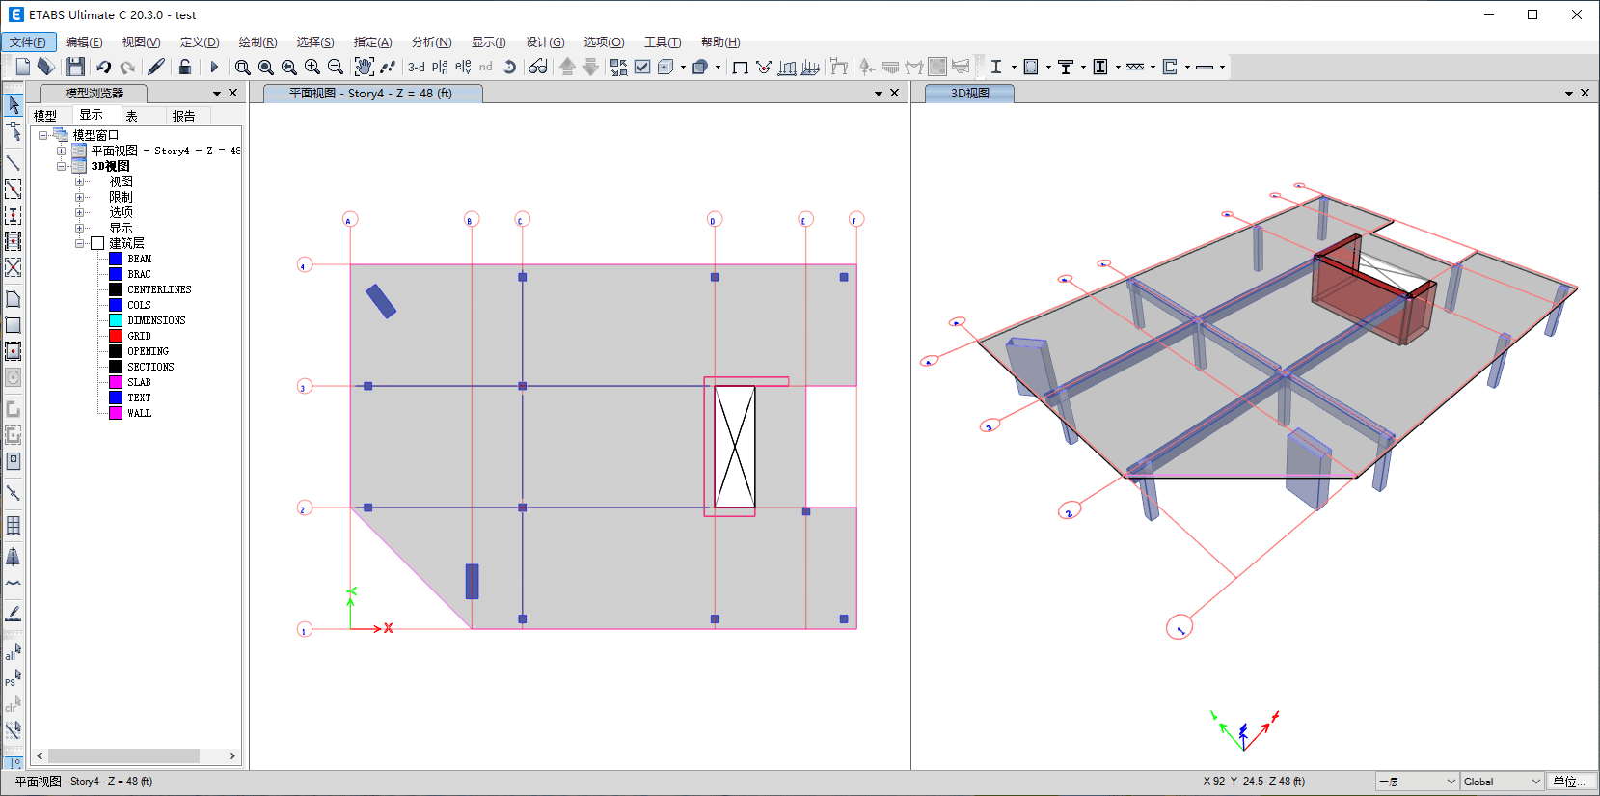Click the lock/unlock model icon
Image resolution: width=1600 pixels, height=796 pixels.
[185, 67]
